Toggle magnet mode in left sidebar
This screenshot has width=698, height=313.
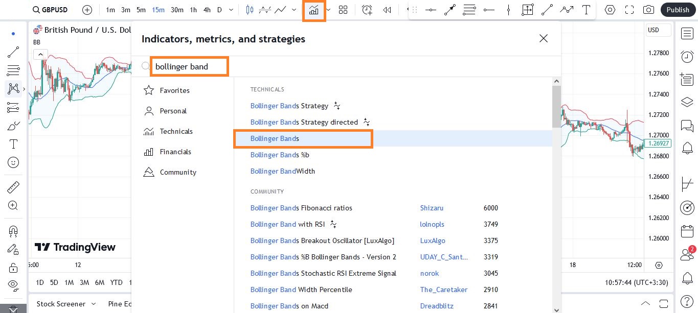[13, 231]
